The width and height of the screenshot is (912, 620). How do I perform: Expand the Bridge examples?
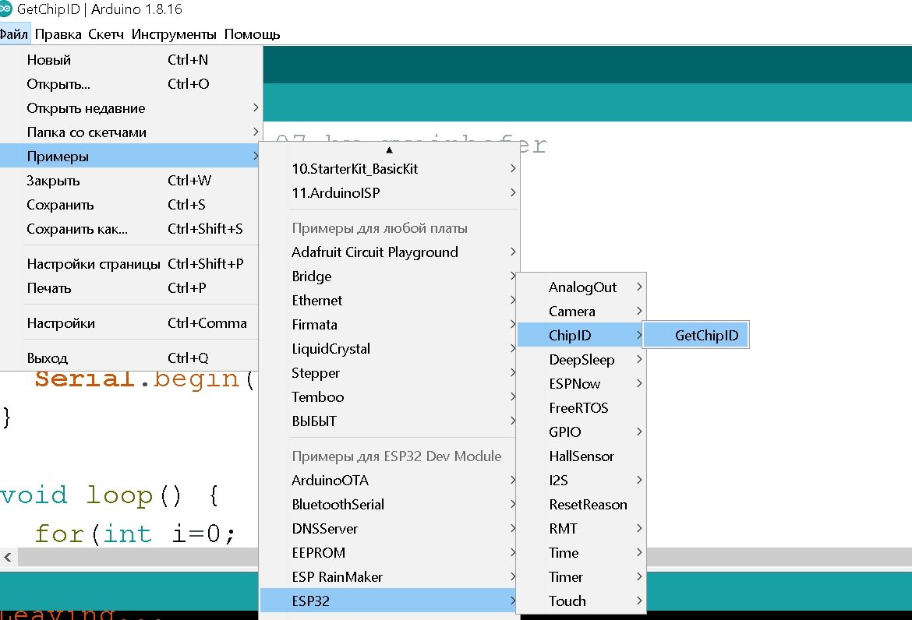click(389, 277)
